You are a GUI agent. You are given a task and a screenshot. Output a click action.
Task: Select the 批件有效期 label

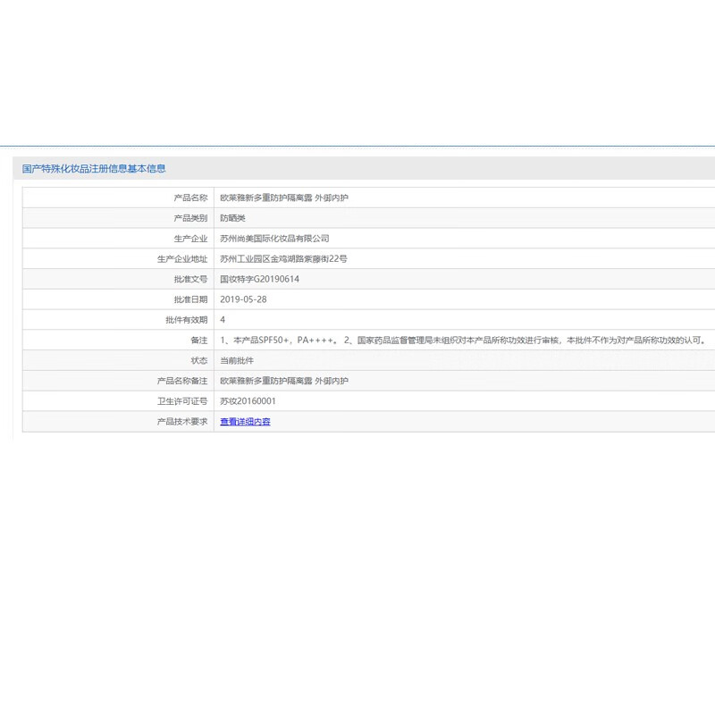click(187, 320)
